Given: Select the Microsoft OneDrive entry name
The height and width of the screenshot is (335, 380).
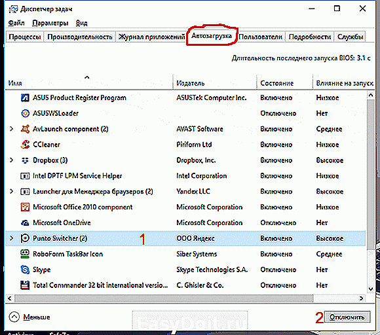Looking at the screenshot, I should pos(62,222).
